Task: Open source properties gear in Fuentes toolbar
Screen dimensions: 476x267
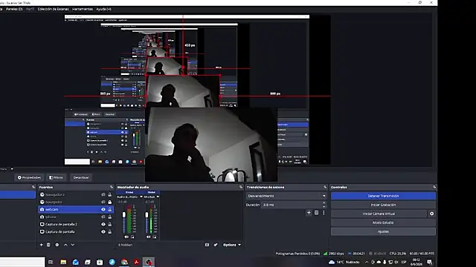Action: coord(57,245)
